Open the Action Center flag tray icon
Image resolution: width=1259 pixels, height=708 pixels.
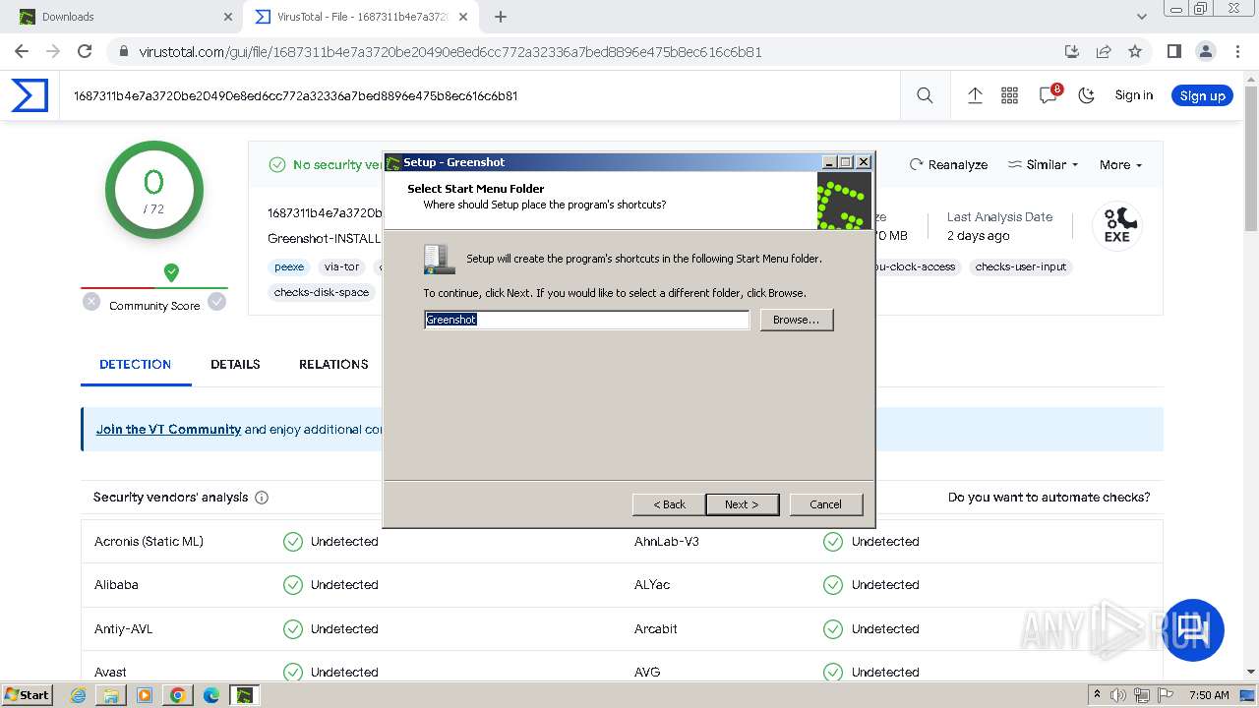tap(1167, 695)
